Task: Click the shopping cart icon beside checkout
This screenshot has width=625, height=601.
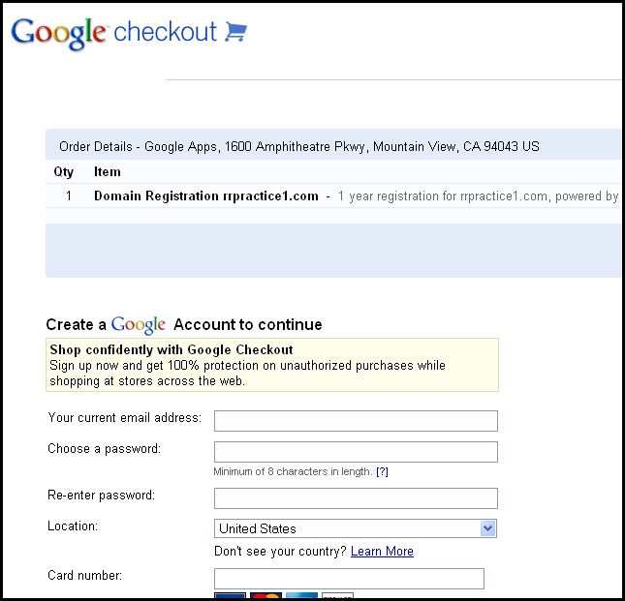Action: [x=236, y=31]
